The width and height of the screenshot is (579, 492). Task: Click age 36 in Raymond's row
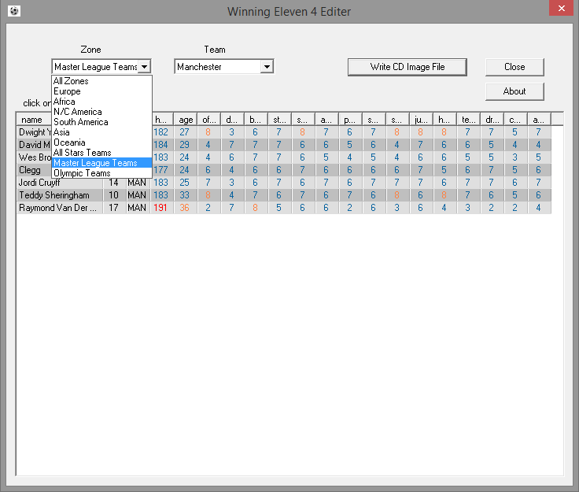185,208
